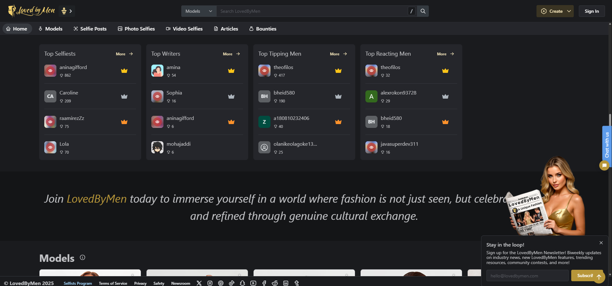Click More in Top Tipping Men card

pos(338,54)
